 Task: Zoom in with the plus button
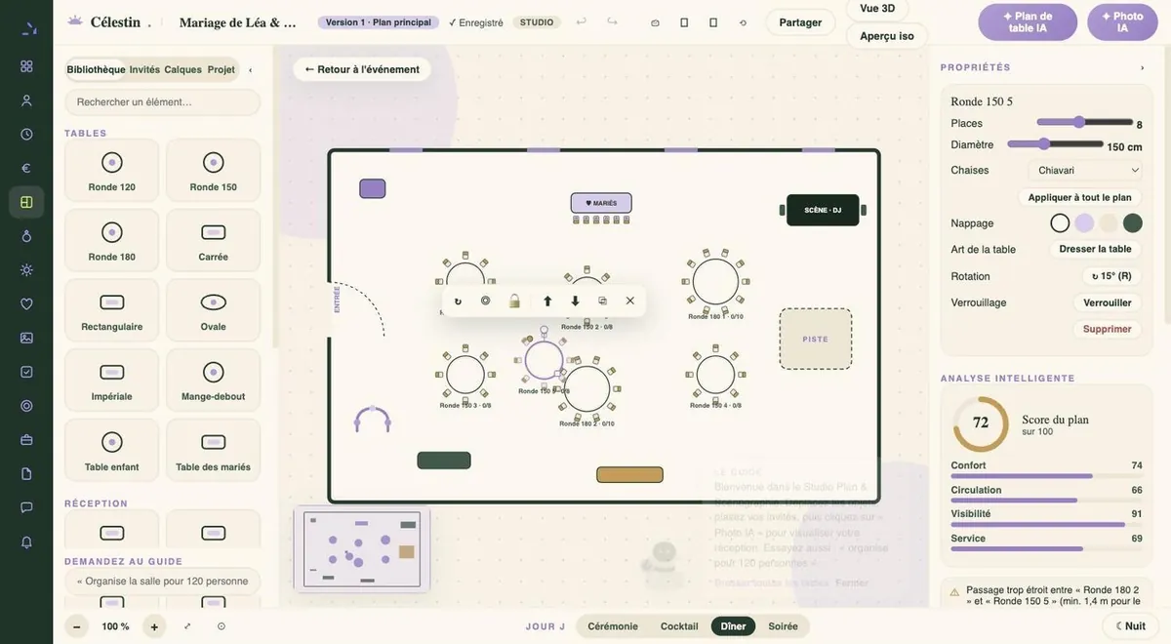[154, 626]
